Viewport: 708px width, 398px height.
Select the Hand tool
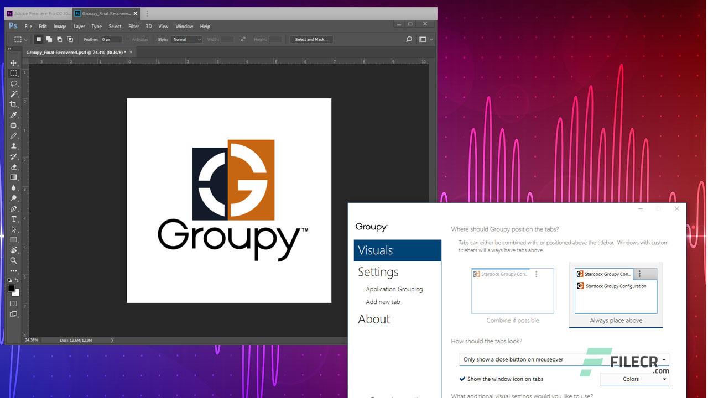tap(14, 250)
